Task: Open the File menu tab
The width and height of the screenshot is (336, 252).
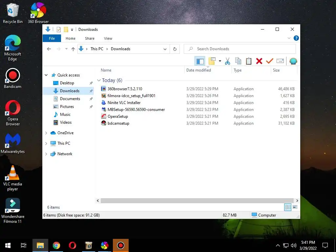Action: (52, 38)
